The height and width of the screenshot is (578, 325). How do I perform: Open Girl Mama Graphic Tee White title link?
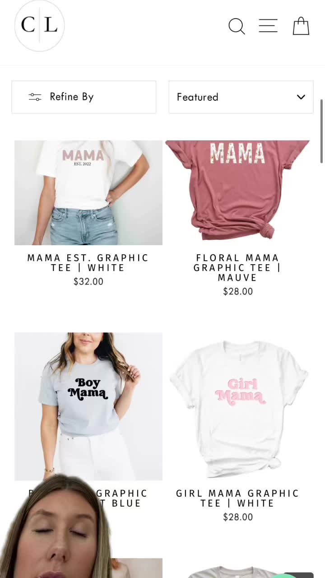(x=238, y=498)
